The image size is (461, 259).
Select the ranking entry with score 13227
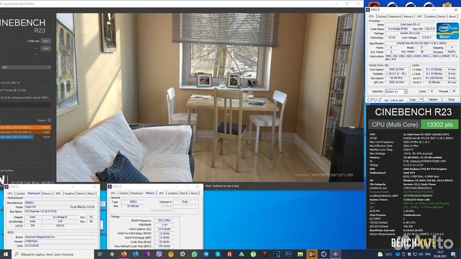(x=25, y=132)
